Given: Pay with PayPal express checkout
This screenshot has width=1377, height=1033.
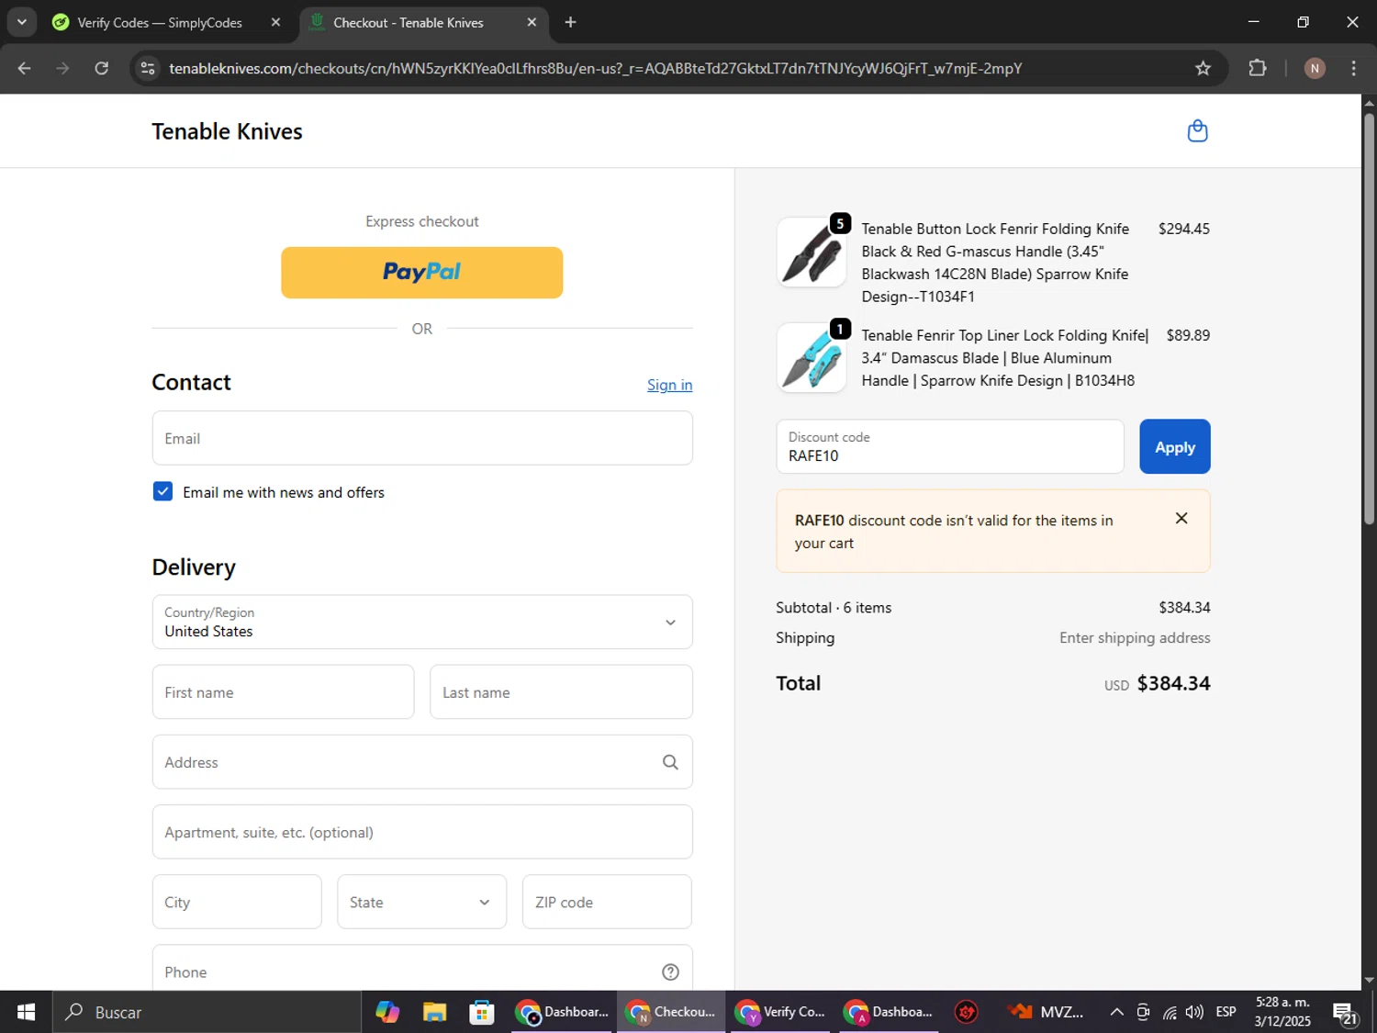Looking at the screenshot, I should 421,272.
